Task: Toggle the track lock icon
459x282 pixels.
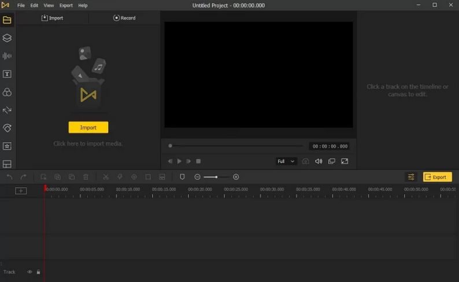Action: (x=38, y=272)
